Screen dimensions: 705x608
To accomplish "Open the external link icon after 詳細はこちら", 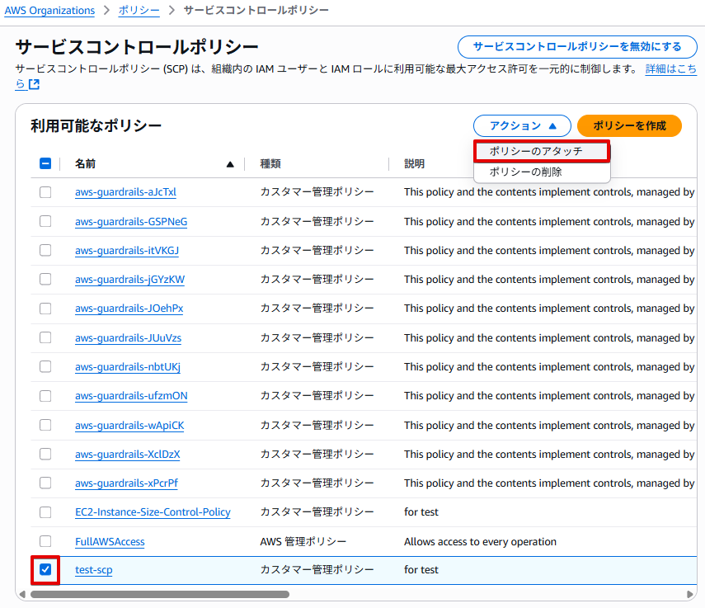I will point(34,84).
